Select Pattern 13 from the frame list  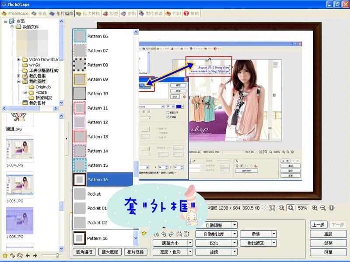point(97,137)
